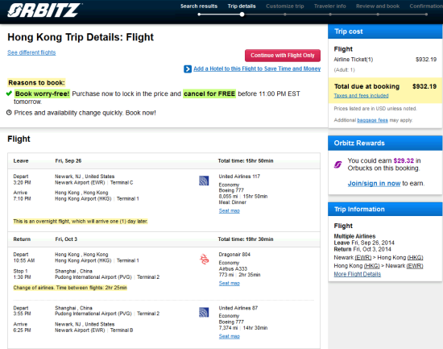
Task: View baggage fees information
Action: click(372, 120)
